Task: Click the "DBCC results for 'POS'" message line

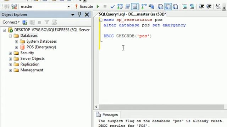Action: [124, 126]
